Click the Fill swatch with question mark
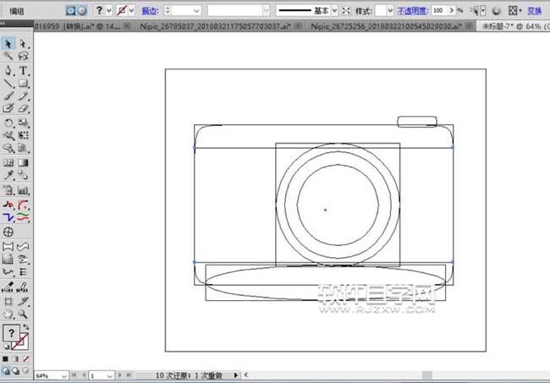Viewport: 550px width, 383px height. [11, 333]
